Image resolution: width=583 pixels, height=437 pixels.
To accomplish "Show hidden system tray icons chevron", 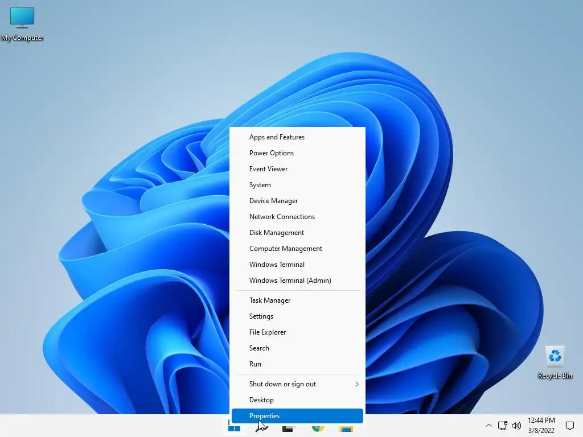I will click(488, 426).
